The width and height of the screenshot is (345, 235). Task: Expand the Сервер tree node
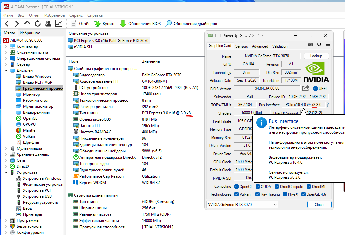[6, 64]
